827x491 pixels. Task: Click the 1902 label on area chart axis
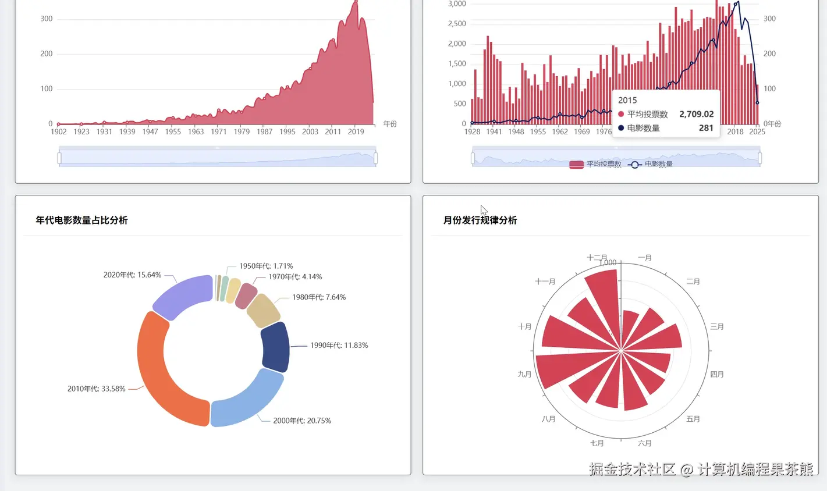[58, 131]
